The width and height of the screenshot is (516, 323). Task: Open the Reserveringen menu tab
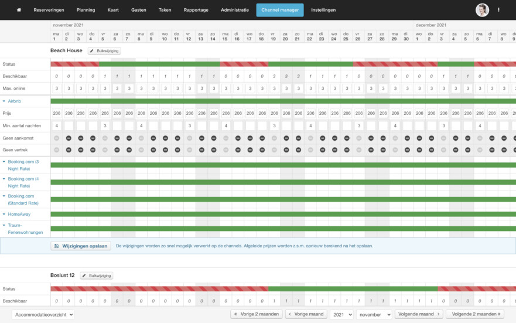[x=49, y=10]
